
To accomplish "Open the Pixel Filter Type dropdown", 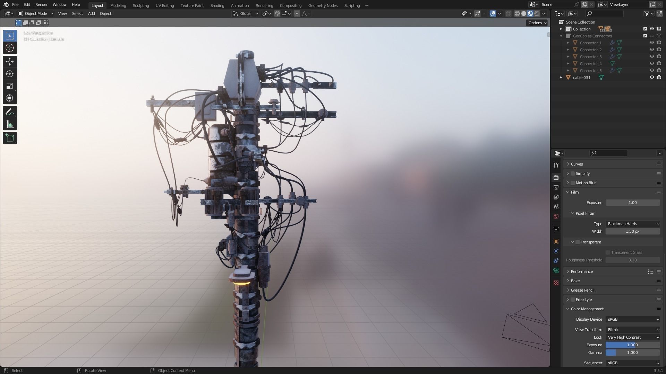I will pyautogui.click(x=633, y=224).
